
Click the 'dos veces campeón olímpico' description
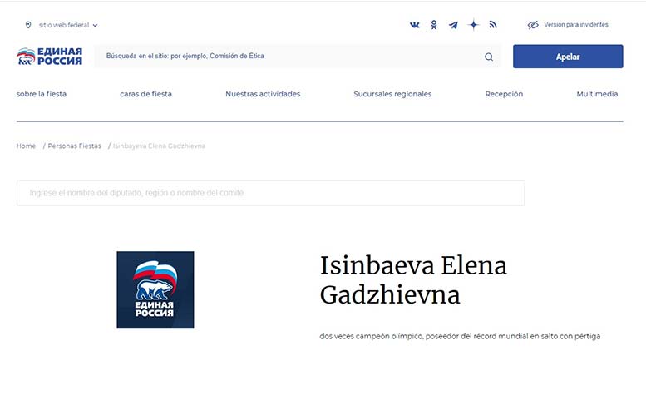tap(460, 336)
